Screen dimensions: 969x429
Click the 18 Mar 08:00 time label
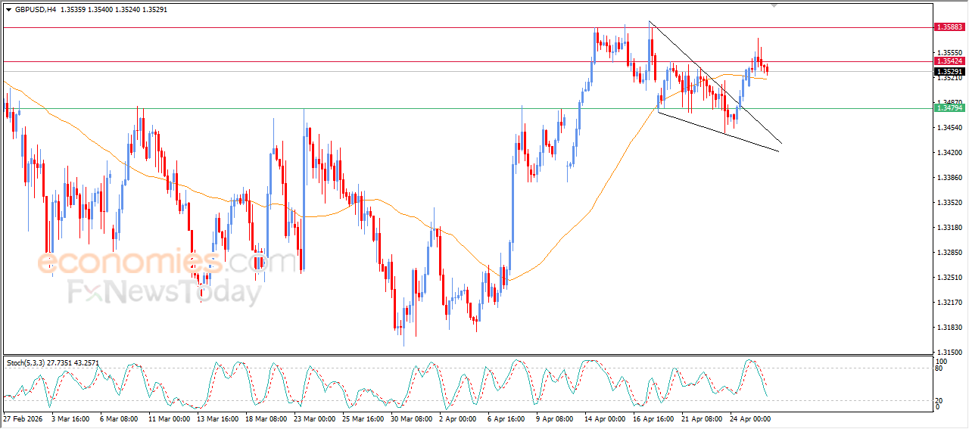coord(266,418)
